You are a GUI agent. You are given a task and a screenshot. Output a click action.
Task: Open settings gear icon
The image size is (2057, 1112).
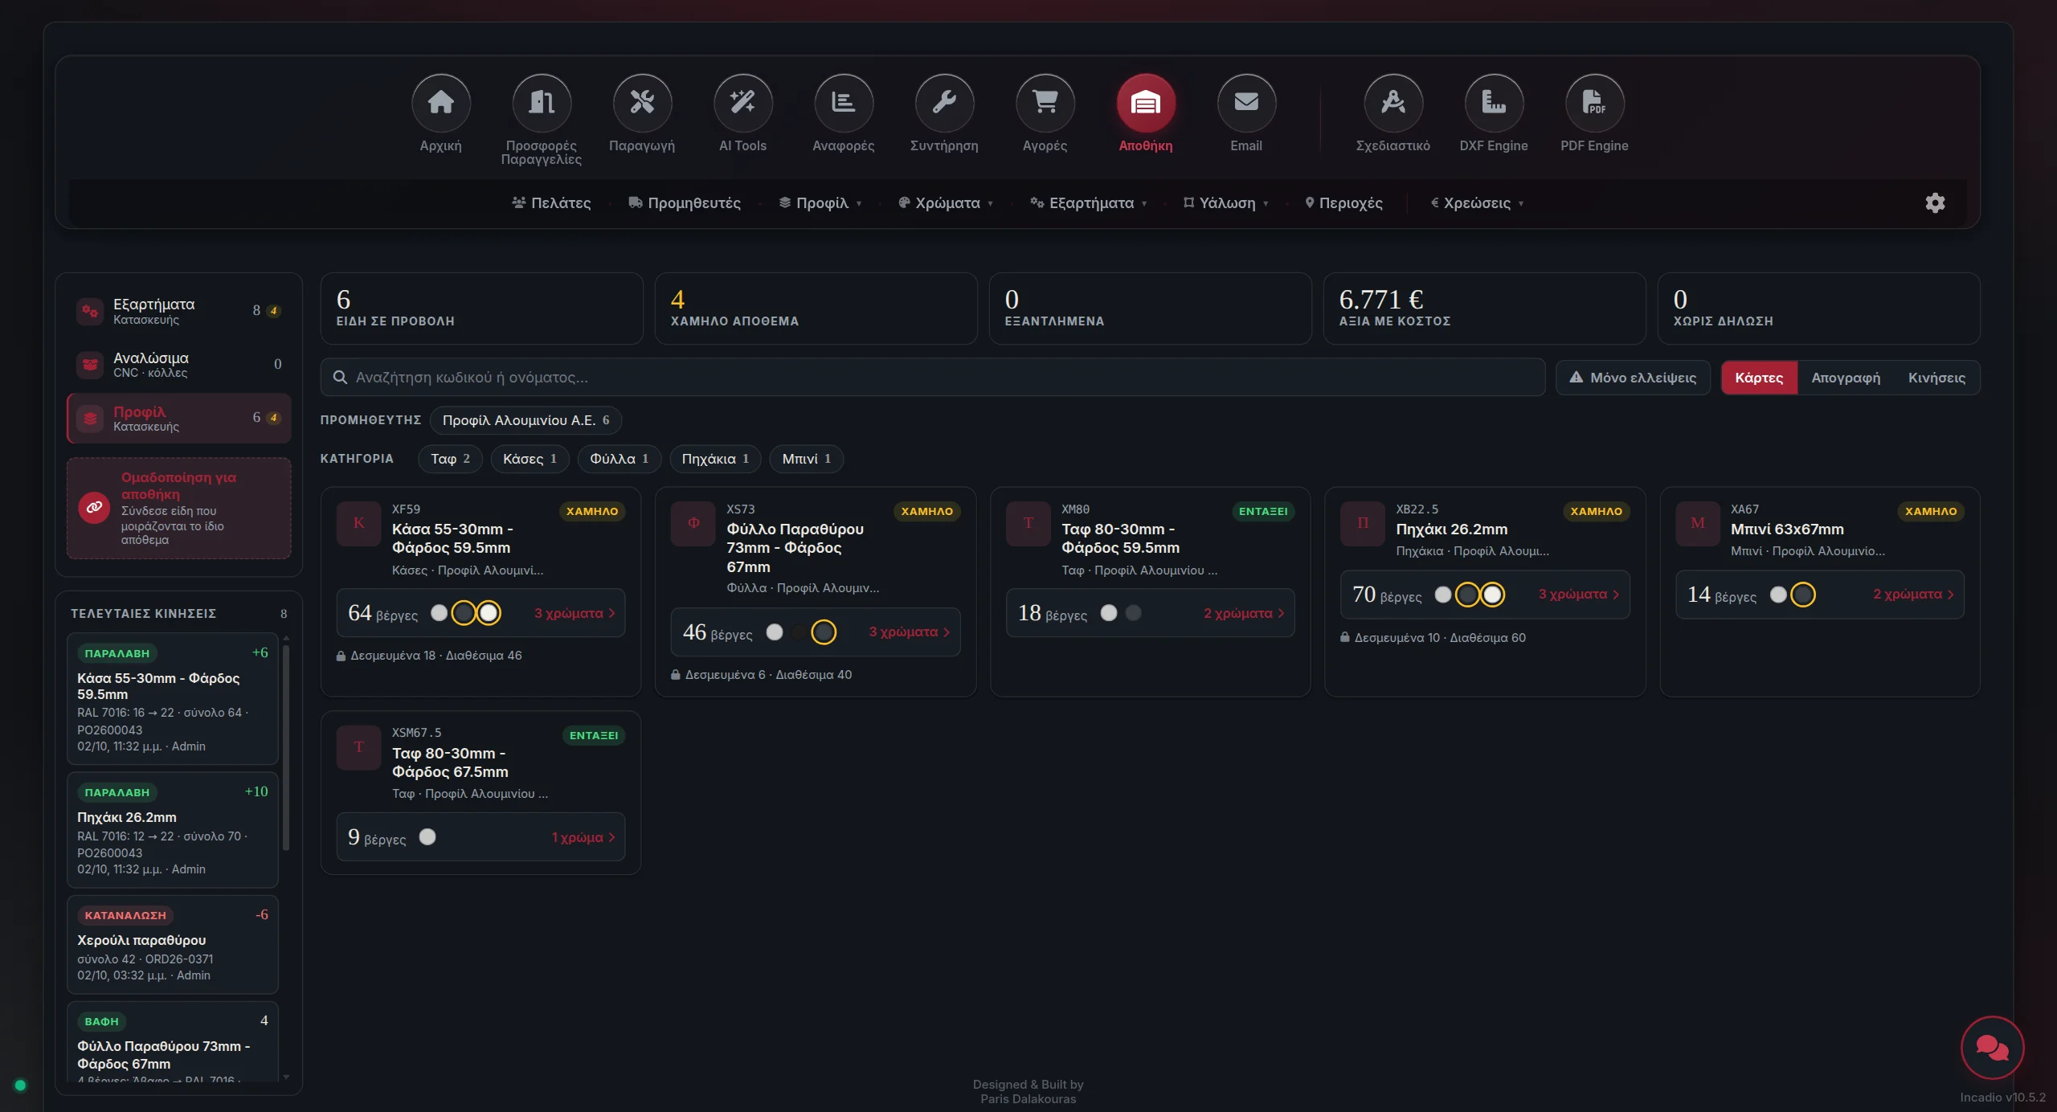pos(1935,202)
